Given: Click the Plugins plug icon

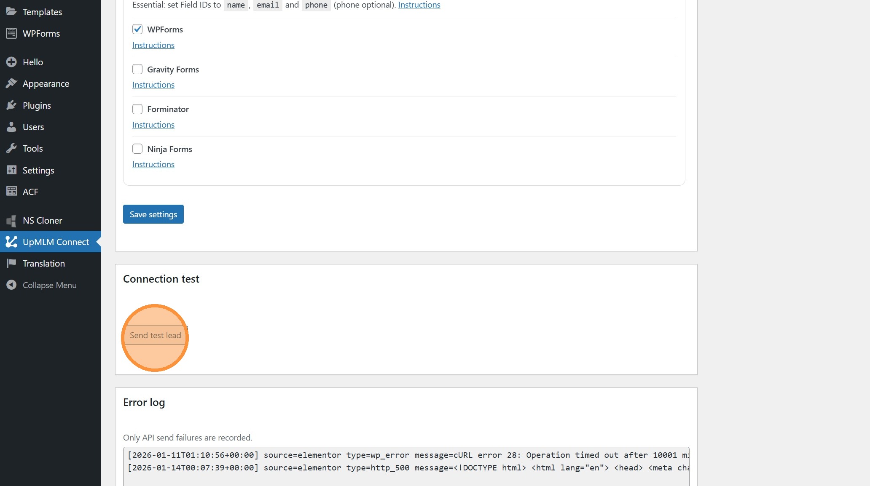Looking at the screenshot, I should coord(11,105).
